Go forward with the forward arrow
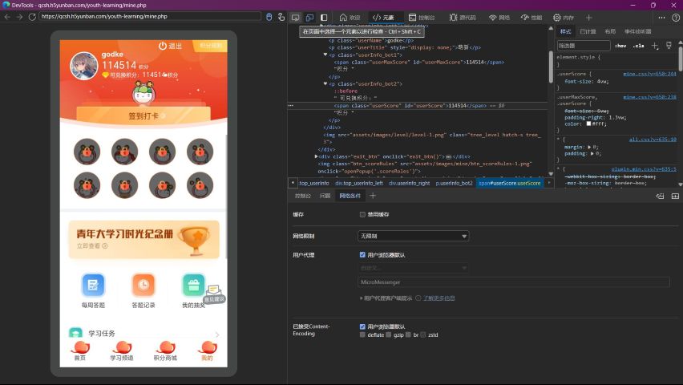The height and width of the screenshot is (385, 683). (19, 17)
